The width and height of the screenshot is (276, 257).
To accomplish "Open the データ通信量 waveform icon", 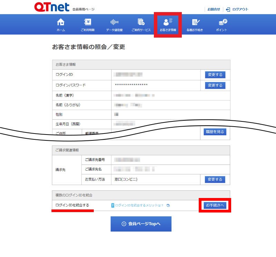I will (x=114, y=22).
